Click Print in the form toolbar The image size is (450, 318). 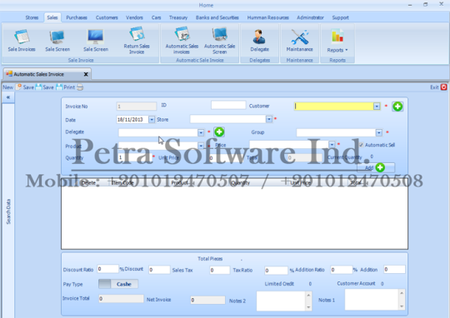click(69, 87)
